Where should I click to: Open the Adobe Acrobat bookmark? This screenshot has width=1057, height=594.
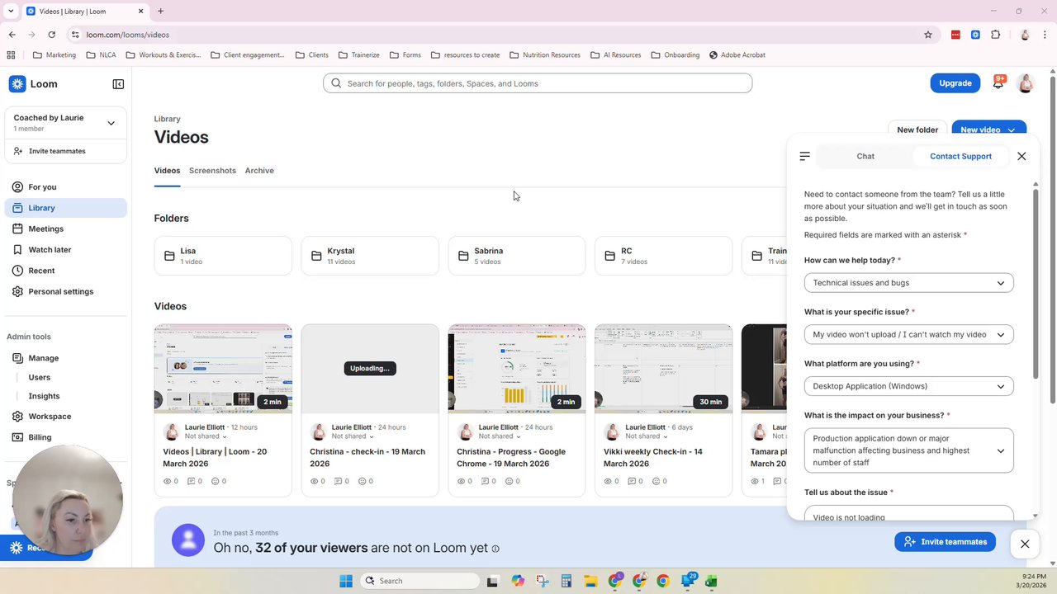[x=737, y=55]
